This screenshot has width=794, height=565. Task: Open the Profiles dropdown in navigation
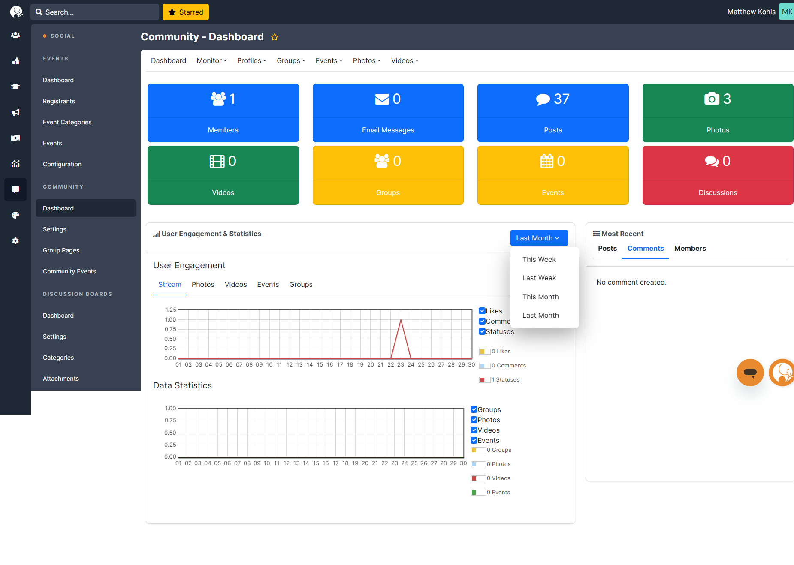coord(251,61)
